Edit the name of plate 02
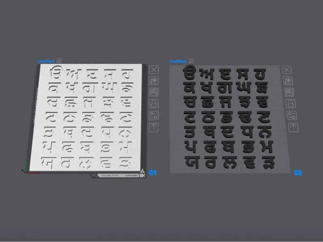 191,61
